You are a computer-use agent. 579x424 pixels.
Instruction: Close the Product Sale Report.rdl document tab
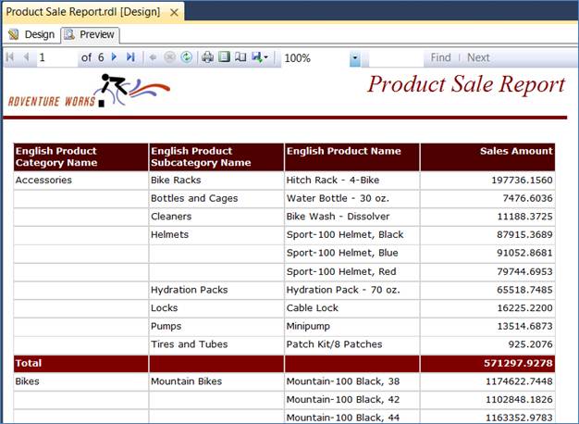pos(172,11)
